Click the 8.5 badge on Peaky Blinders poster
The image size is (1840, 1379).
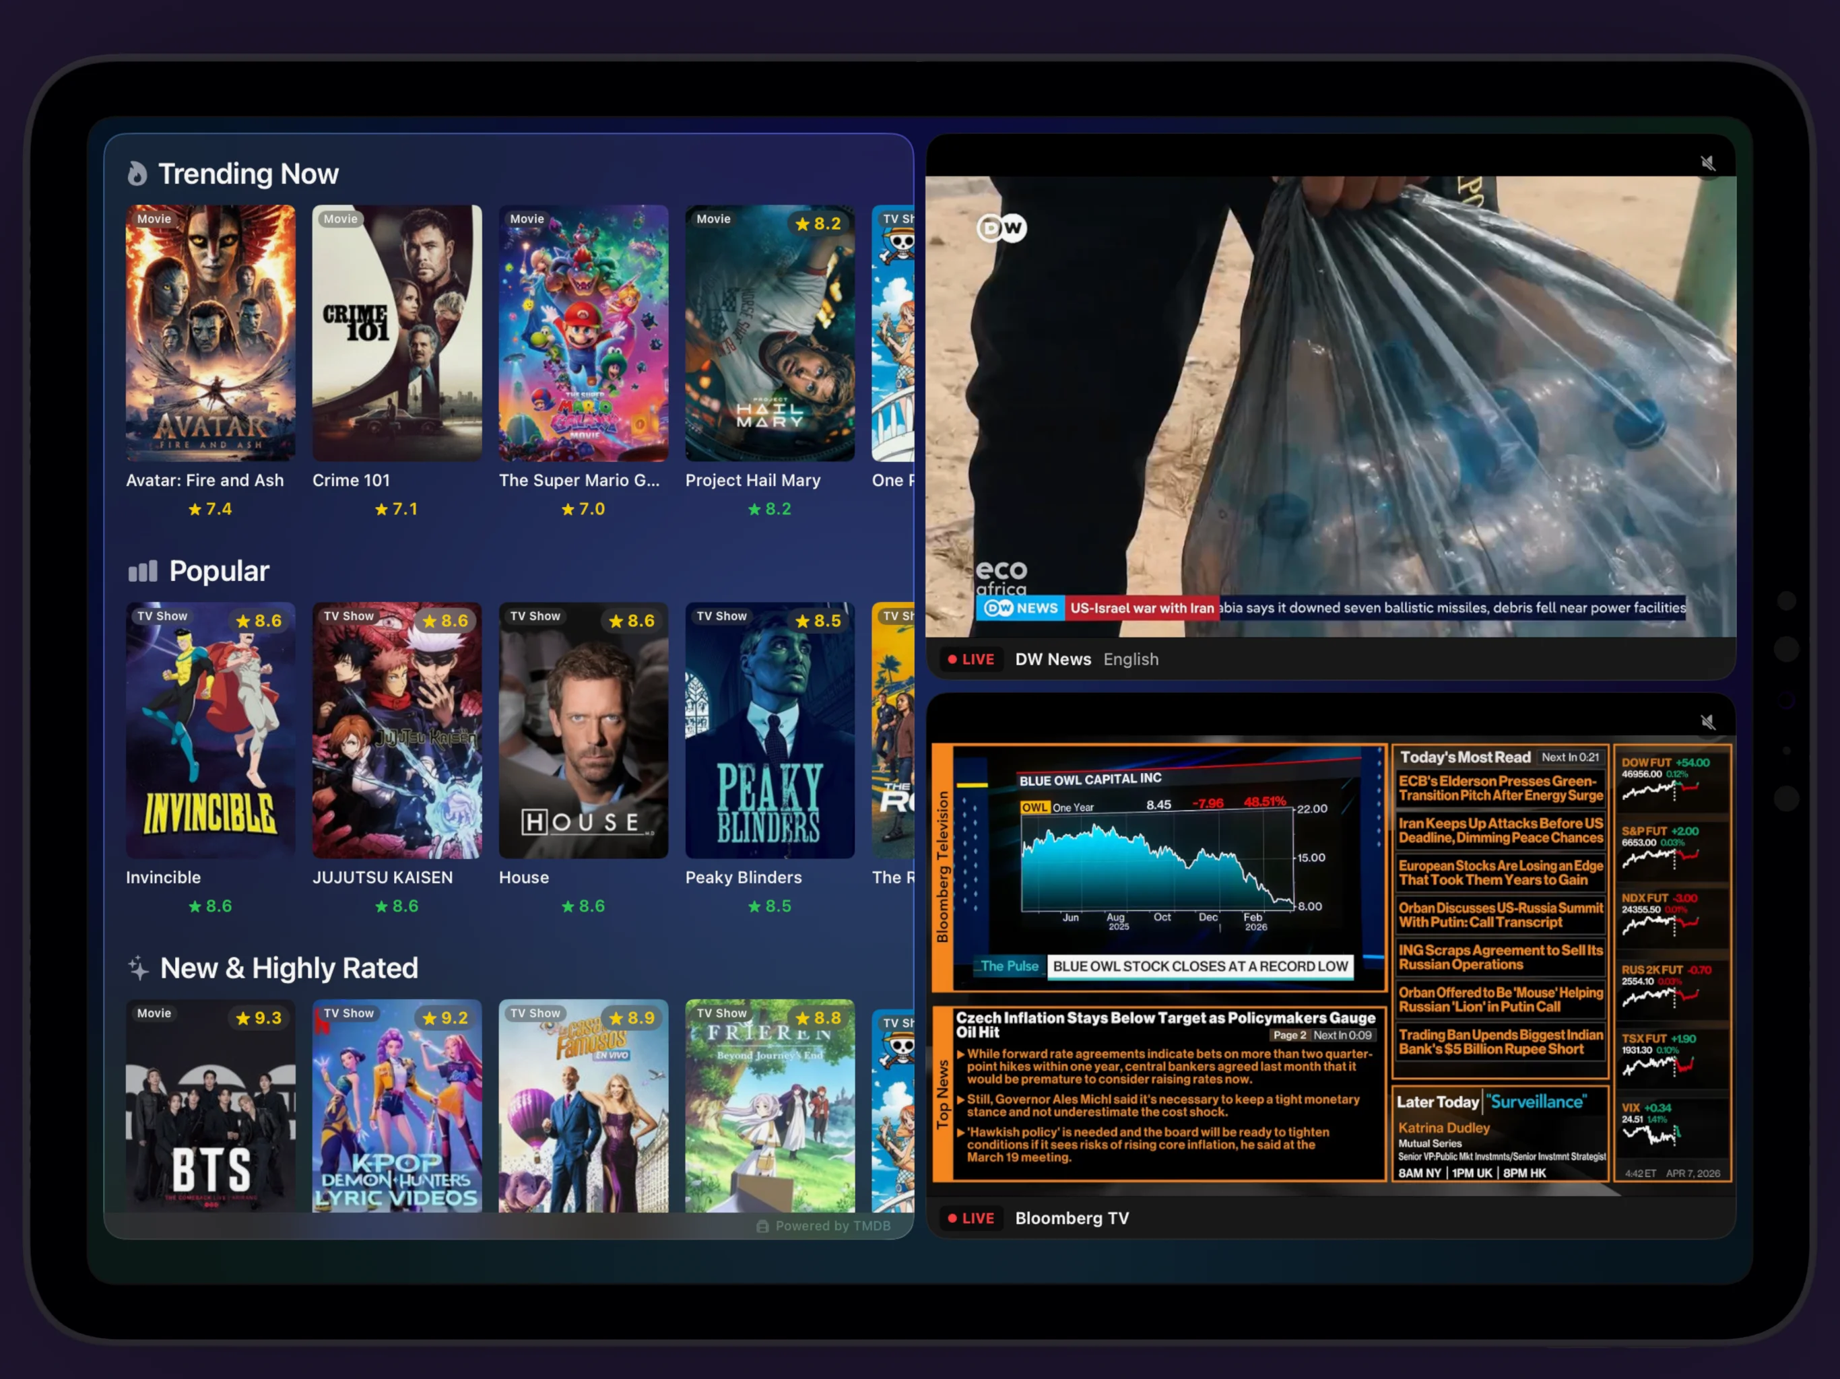point(818,621)
